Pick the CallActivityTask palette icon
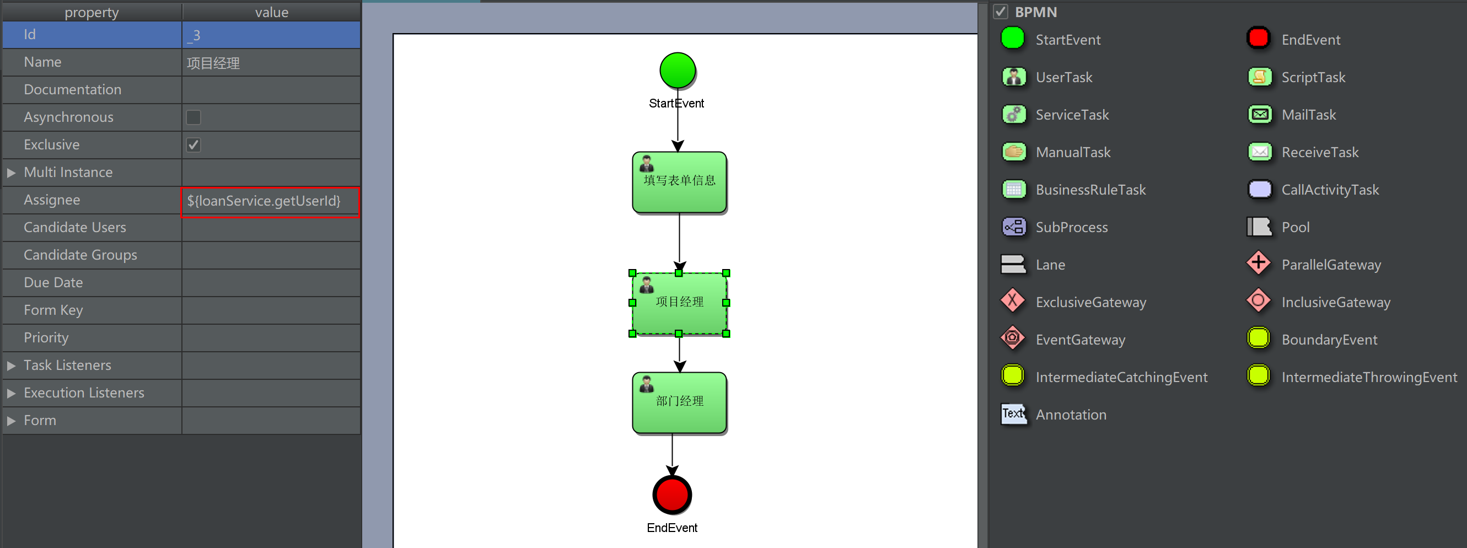Viewport: 1467px width, 548px height. pyautogui.click(x=1260, y=190)
